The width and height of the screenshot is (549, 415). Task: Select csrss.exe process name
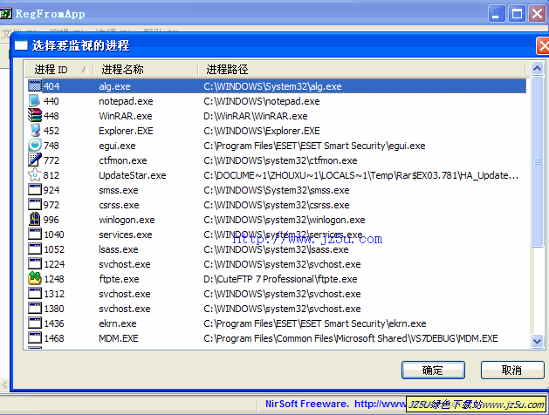pos(119,205)
